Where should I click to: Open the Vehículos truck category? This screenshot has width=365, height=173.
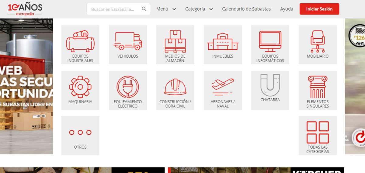tap(128, 41)
